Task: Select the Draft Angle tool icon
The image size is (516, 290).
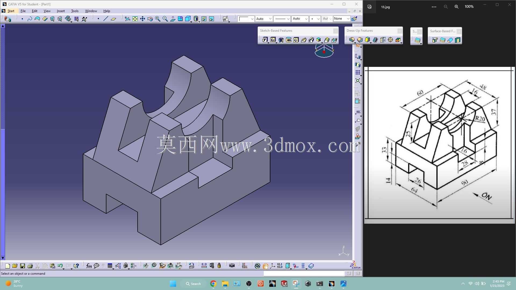Action: 367,40
